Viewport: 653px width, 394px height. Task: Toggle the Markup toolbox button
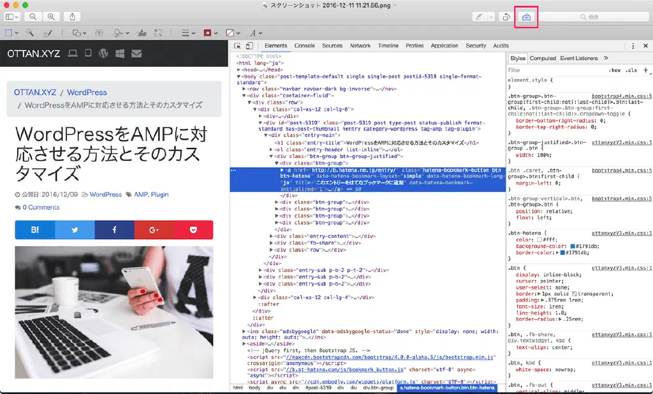[526, 17]
